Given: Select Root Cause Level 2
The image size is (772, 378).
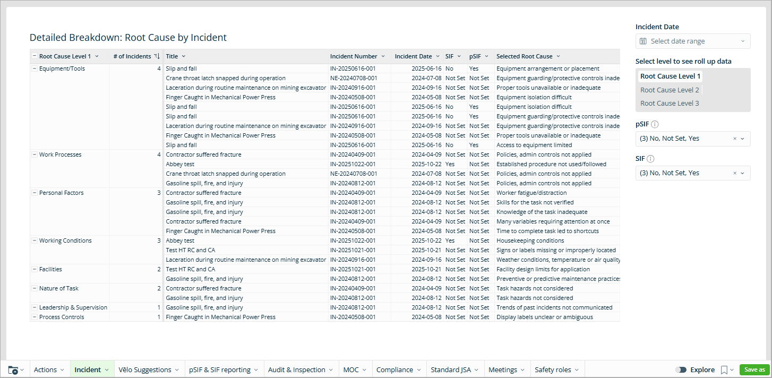Looking at the screenshot, I should coord(670,90).
